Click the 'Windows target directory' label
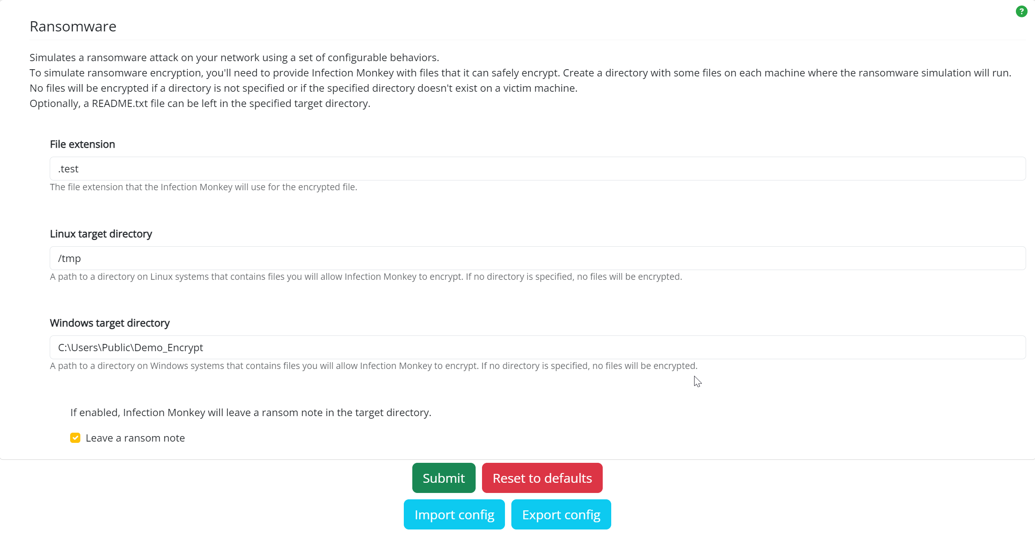 point(110,323)
